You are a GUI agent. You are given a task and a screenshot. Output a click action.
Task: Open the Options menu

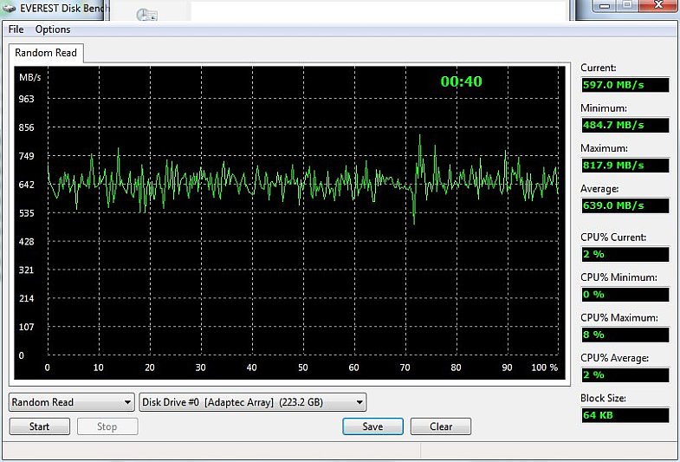(x=53, y=29)
